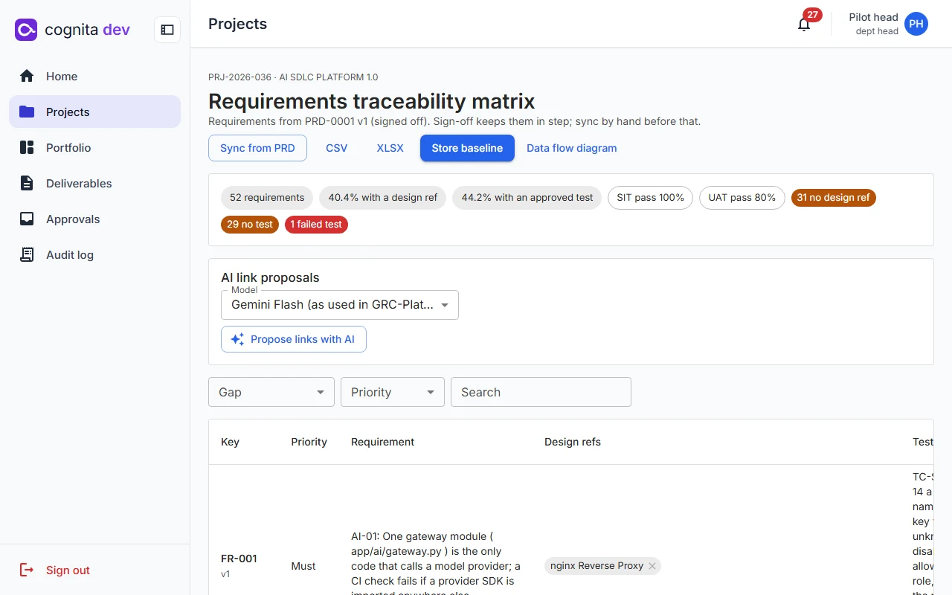Click the 40.4% with a design ref chip
This screenshot has width=952, height=595.
[383, 198]
